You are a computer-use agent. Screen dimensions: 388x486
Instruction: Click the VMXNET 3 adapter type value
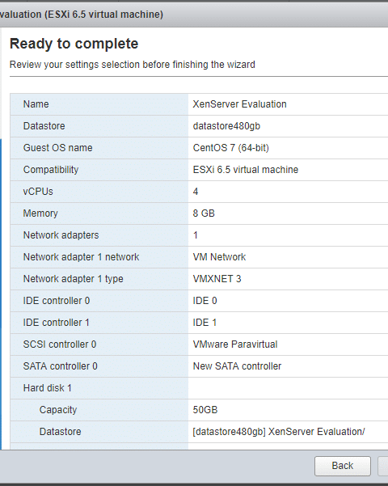pos(217,279)
